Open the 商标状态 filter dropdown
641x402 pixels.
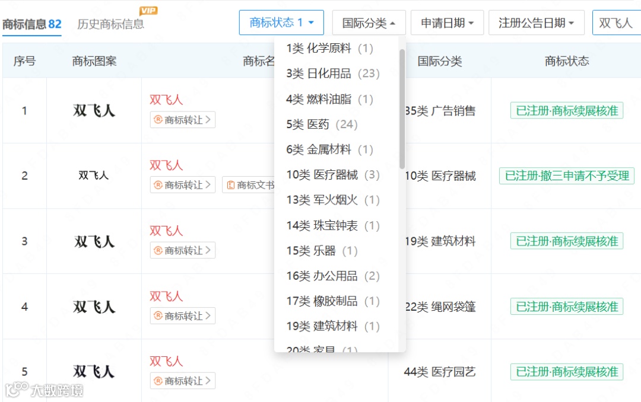(x=281, y=23)
